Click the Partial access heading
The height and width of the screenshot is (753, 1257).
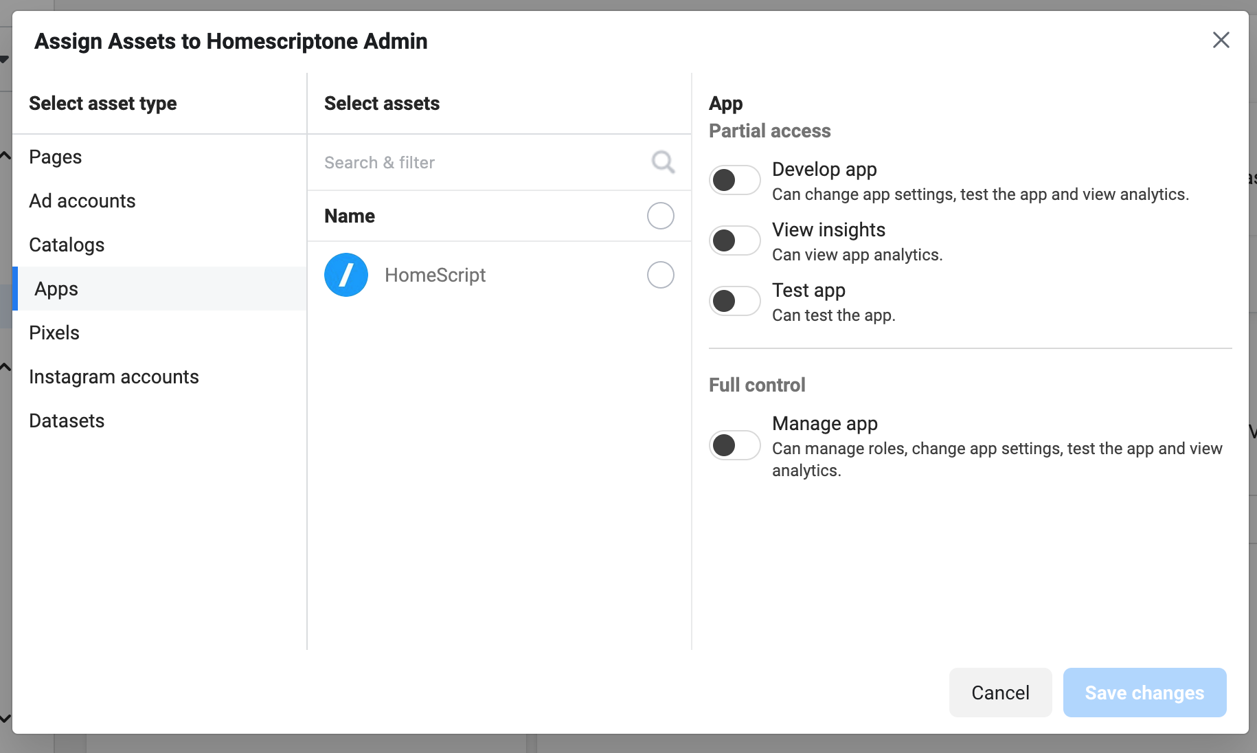click(x=769, y=131)
